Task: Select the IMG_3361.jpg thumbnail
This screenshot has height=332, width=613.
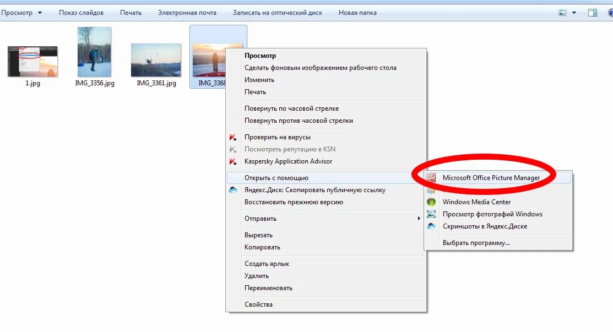Action: tap(156, 60)
